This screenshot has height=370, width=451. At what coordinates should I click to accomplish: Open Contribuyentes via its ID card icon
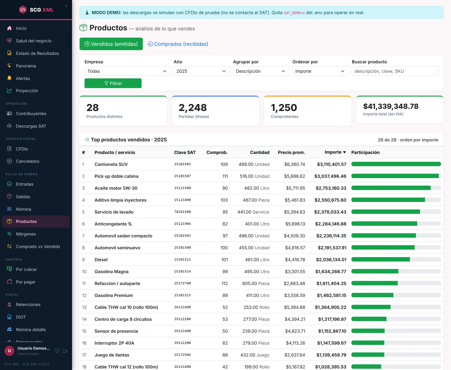coord(9,113)
